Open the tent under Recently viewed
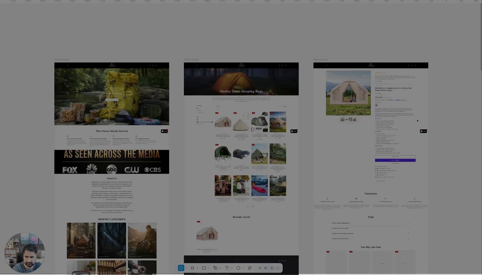The height and width of the screenshot is (275, 482). pos(207,233)
